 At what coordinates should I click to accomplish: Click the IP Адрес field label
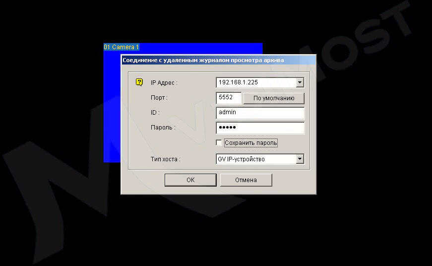tap(164, 83)
